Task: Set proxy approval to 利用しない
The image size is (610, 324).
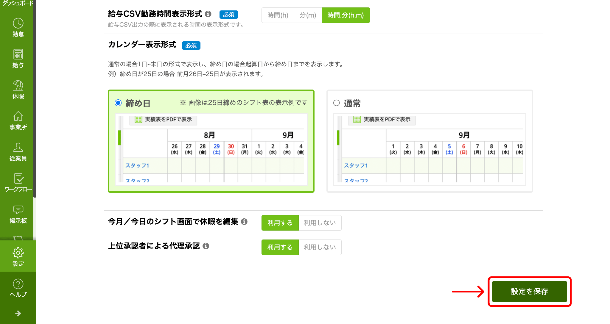Action: point(320,247)
